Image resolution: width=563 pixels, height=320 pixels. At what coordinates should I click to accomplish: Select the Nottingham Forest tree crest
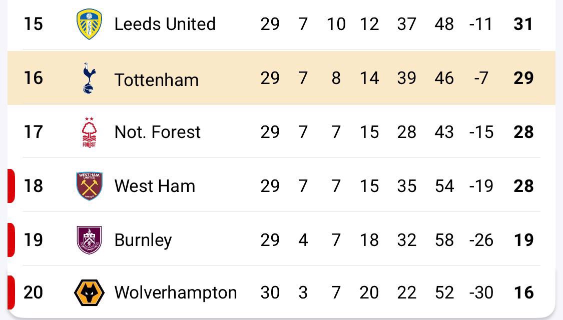[89, 132]
